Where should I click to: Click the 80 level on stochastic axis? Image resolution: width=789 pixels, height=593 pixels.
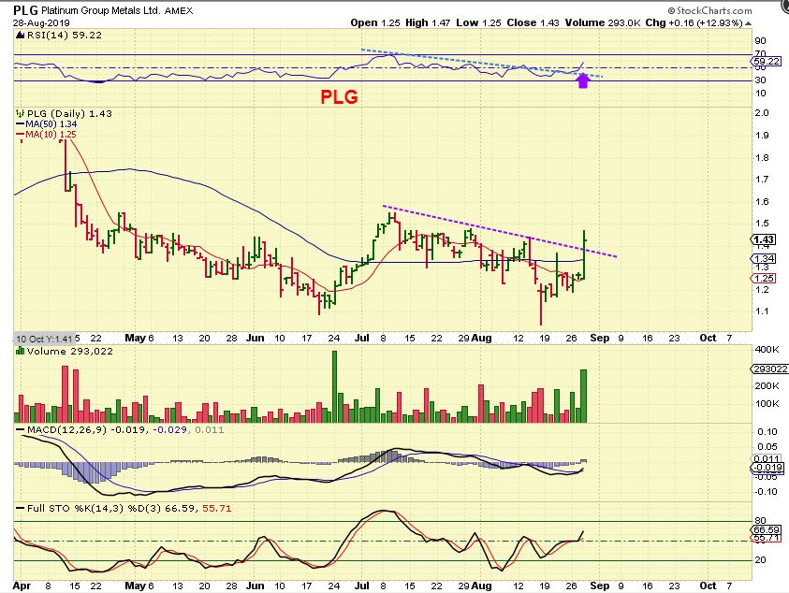(x=760, y=521)
